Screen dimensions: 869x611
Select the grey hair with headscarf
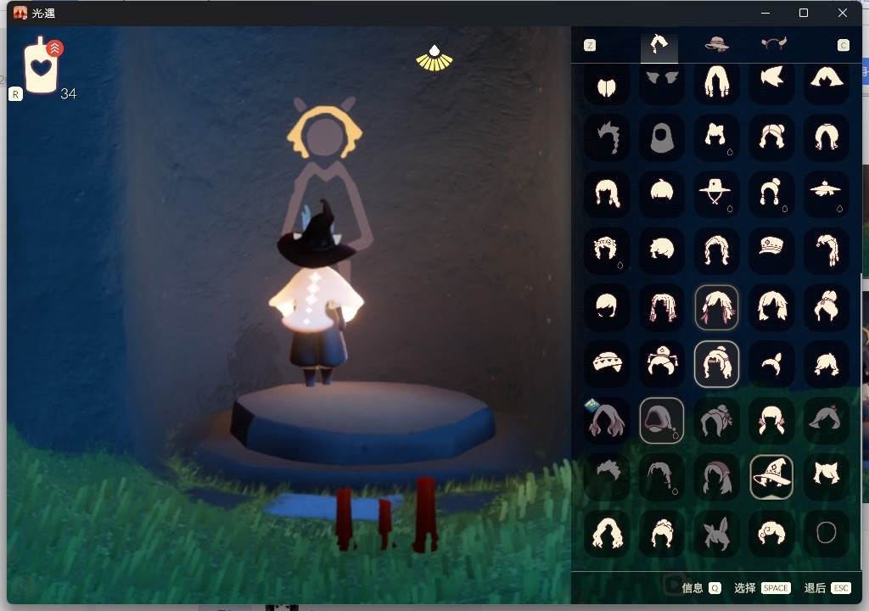(x=716, y=477)
